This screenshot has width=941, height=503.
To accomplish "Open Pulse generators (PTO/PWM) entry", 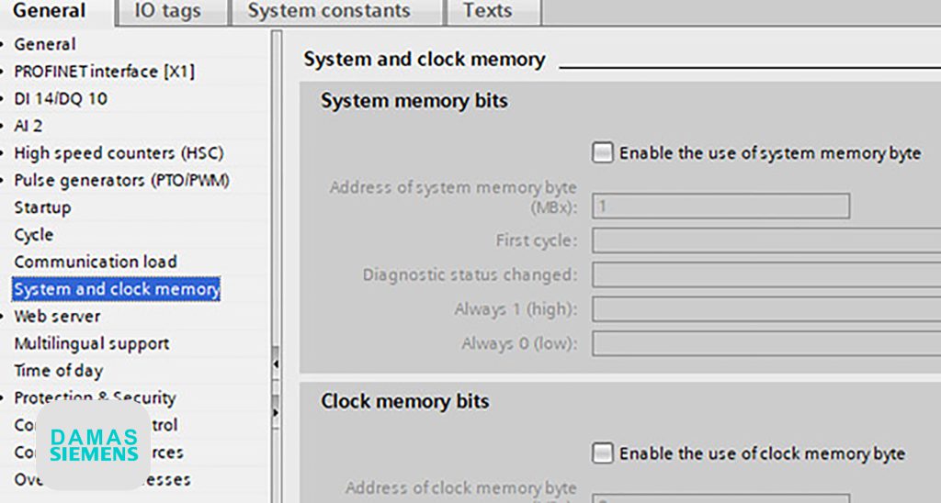I will pyautogui.click(x=122, y=181).
